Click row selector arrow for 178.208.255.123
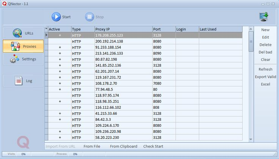279x159 pixels. (x=46, y=35)
